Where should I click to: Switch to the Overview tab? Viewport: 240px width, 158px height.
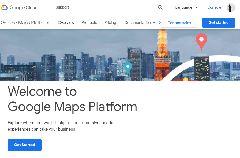click(66, 23)
